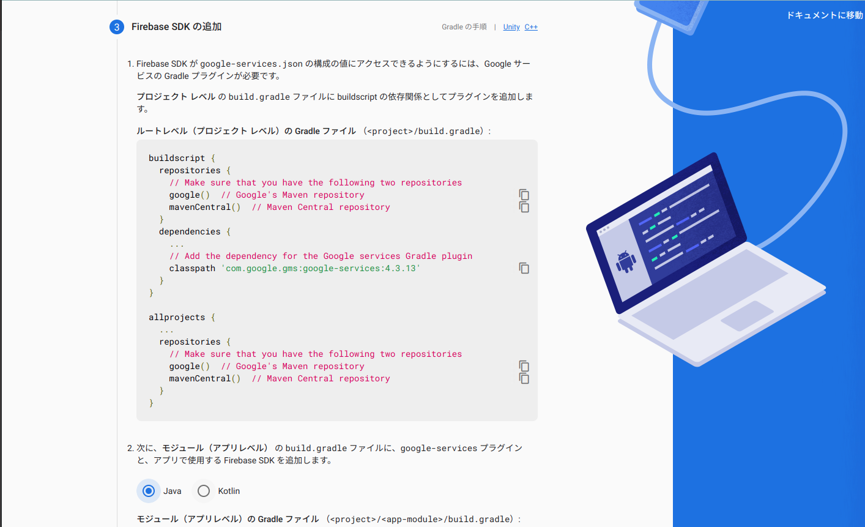The width and height of the screenshot is (865, 527).
Task: Click モジュール(アプリレベル)の Gradle ファイル label
Action: pyautogui.click(x=228, y=519)
